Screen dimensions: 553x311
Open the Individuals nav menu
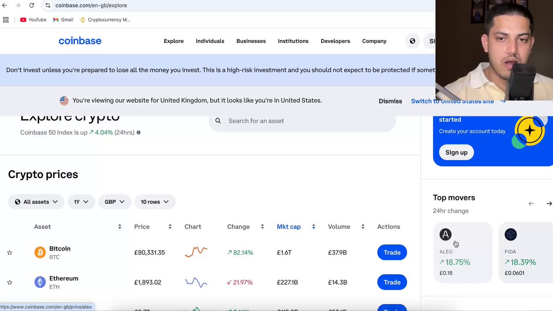click(x=210, y=41)
